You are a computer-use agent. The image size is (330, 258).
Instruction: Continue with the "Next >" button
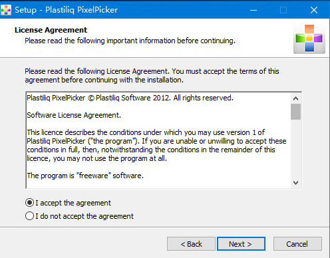click(241, 244)
